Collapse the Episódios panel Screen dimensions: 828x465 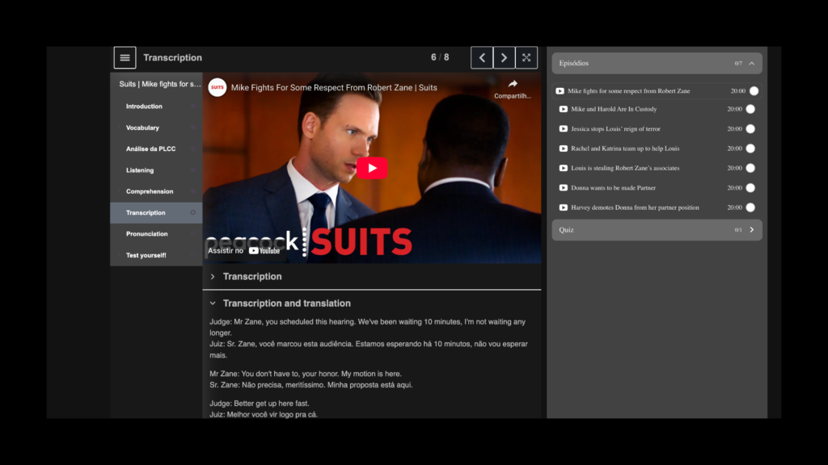point(751,63)
